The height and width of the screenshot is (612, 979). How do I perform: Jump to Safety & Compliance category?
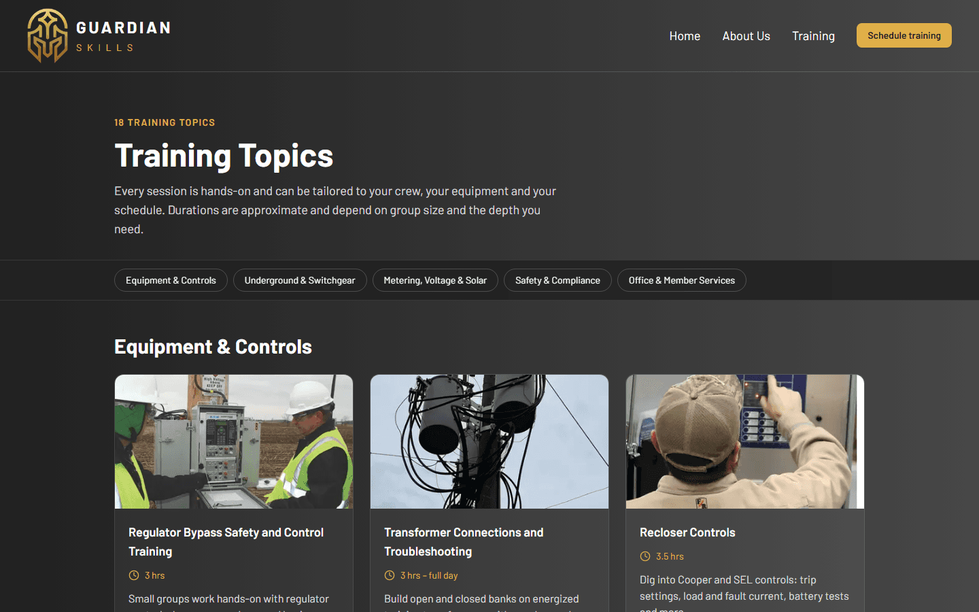pos(557,280)
